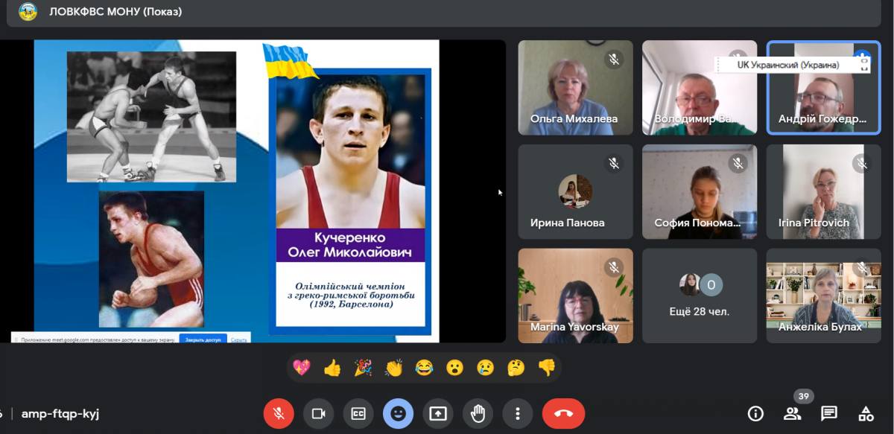Open the UK Украинский language bar selector
The image size is (894, 434).
click(788, 65)
